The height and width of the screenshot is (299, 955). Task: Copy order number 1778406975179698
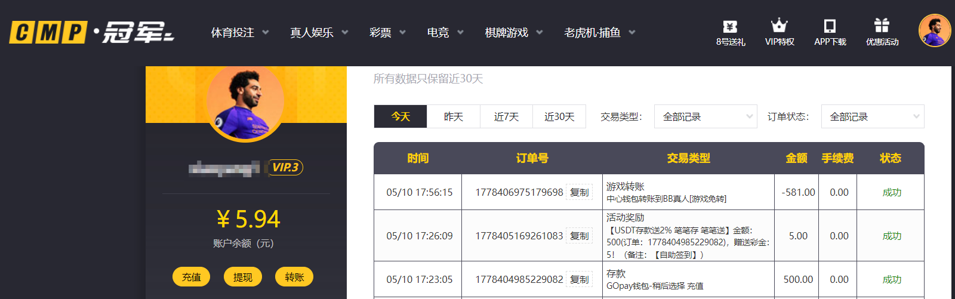pyautogui.click(x=579, y=192)
